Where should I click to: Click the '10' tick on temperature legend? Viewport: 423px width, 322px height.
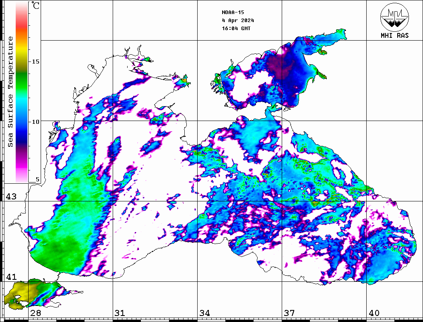35,122
